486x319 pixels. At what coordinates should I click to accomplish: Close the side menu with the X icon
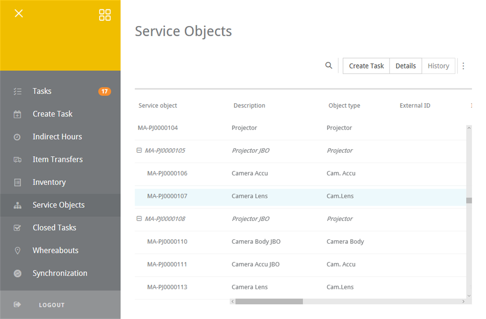pyautogui.click(x=19, y=14)
